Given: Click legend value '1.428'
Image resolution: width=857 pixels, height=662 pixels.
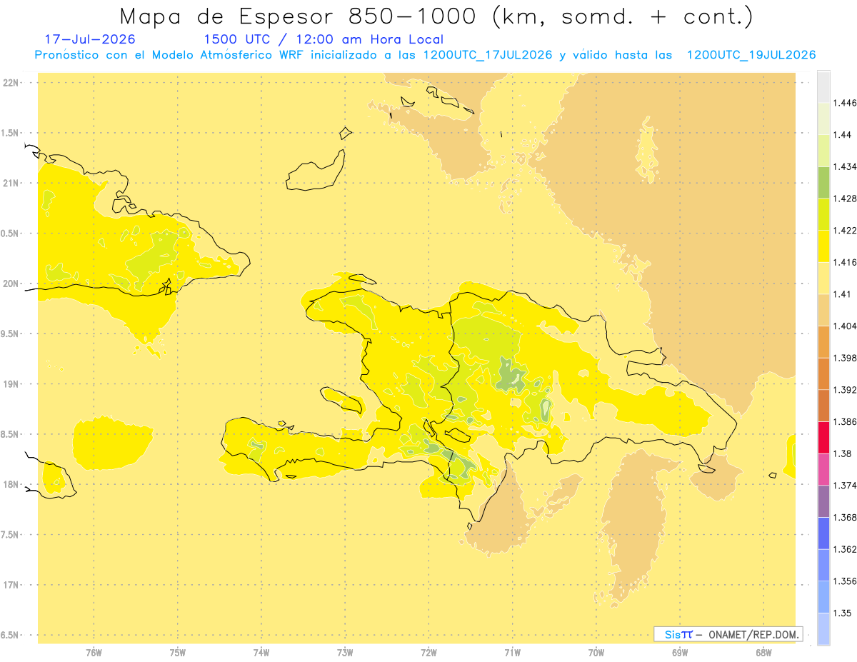Looking at the screenshot, I should 845,199.
